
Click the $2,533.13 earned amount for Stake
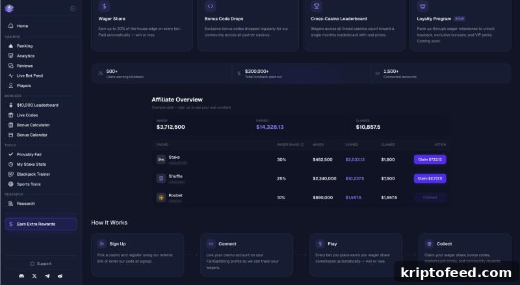355,159
